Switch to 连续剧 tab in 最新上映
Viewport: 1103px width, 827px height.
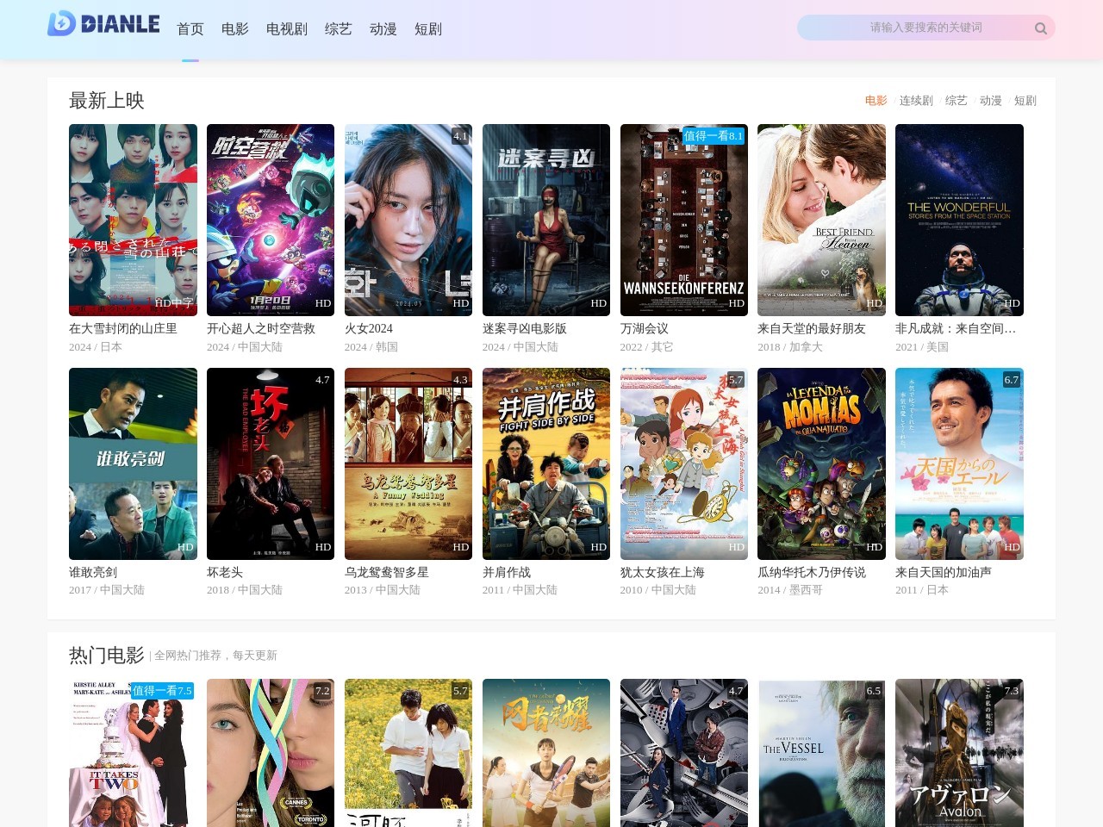click(x=915, y=101)
